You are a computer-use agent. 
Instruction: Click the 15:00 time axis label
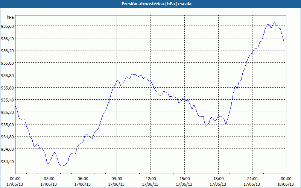[x=184, y=179]
